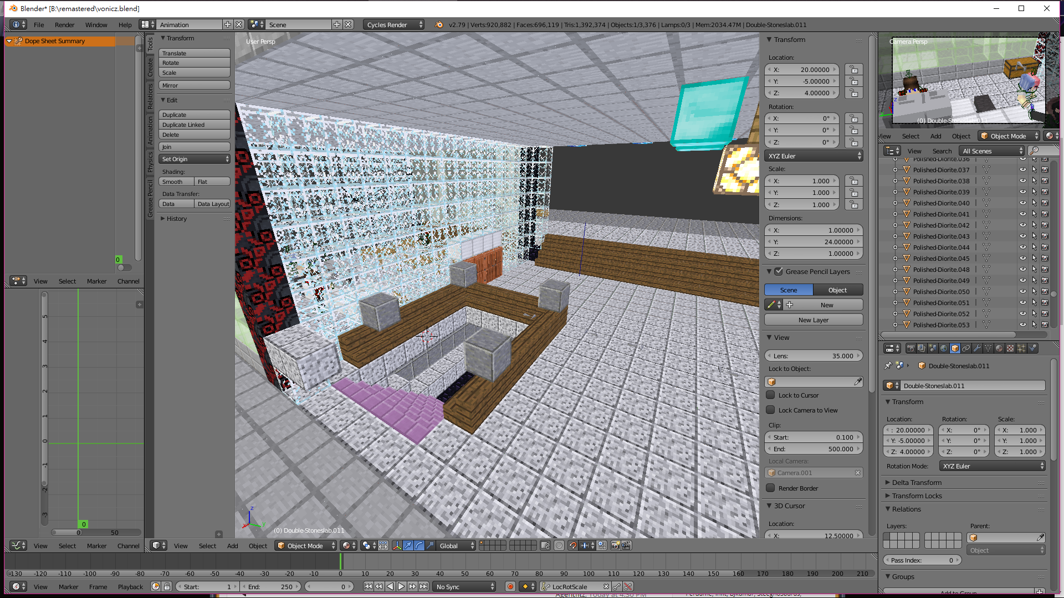This screenshot has width=1064, height=598.
Task: Click the Duplicate button
Action: tap(195, 115)
